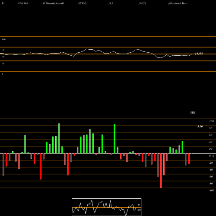
Task: Click the "30" label inside the mini chart
Action: (139, 210)
